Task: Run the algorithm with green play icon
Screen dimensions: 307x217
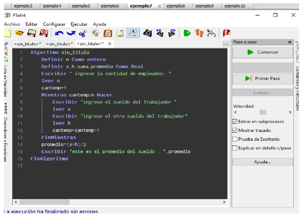Action: pos(187,33)
